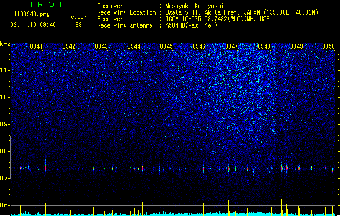This screenshot has height=216, width=341.
Task: Click the kHz axis unit label
Action: 5,44
